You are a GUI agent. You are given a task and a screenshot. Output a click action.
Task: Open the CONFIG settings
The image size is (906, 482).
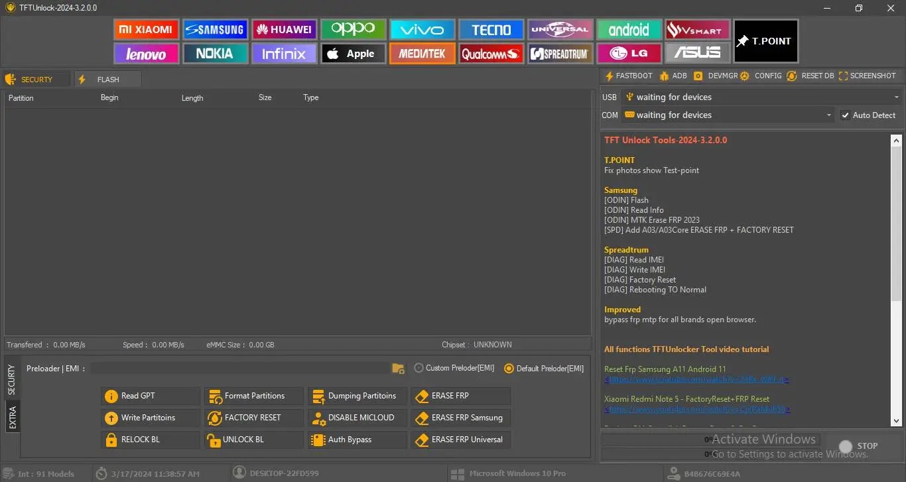tap(761, 76)
